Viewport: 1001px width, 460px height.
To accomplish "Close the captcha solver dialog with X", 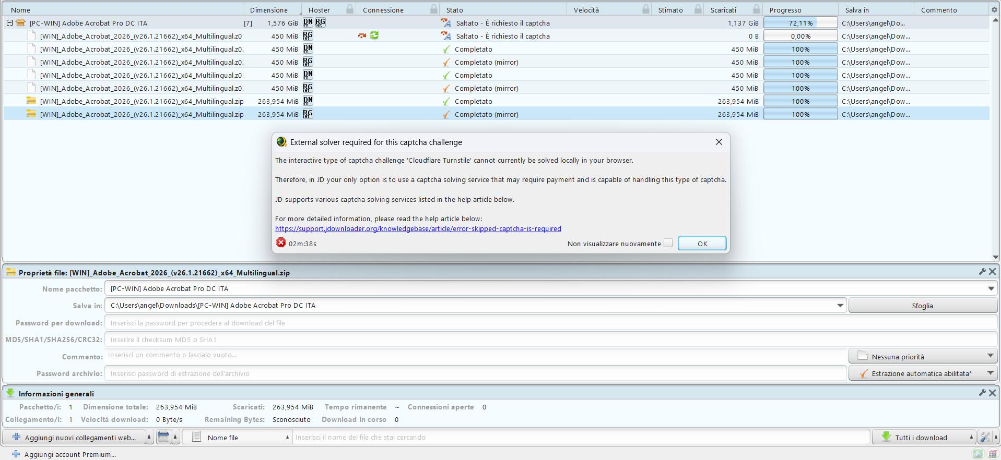I will click(x=719, y=142).
